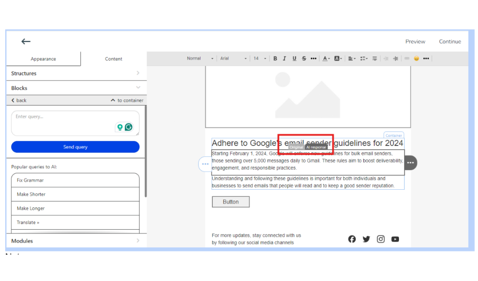Viewport: 478px width, 281px height.
Task: Click the Facebook social icon
Action: [352, 239]
